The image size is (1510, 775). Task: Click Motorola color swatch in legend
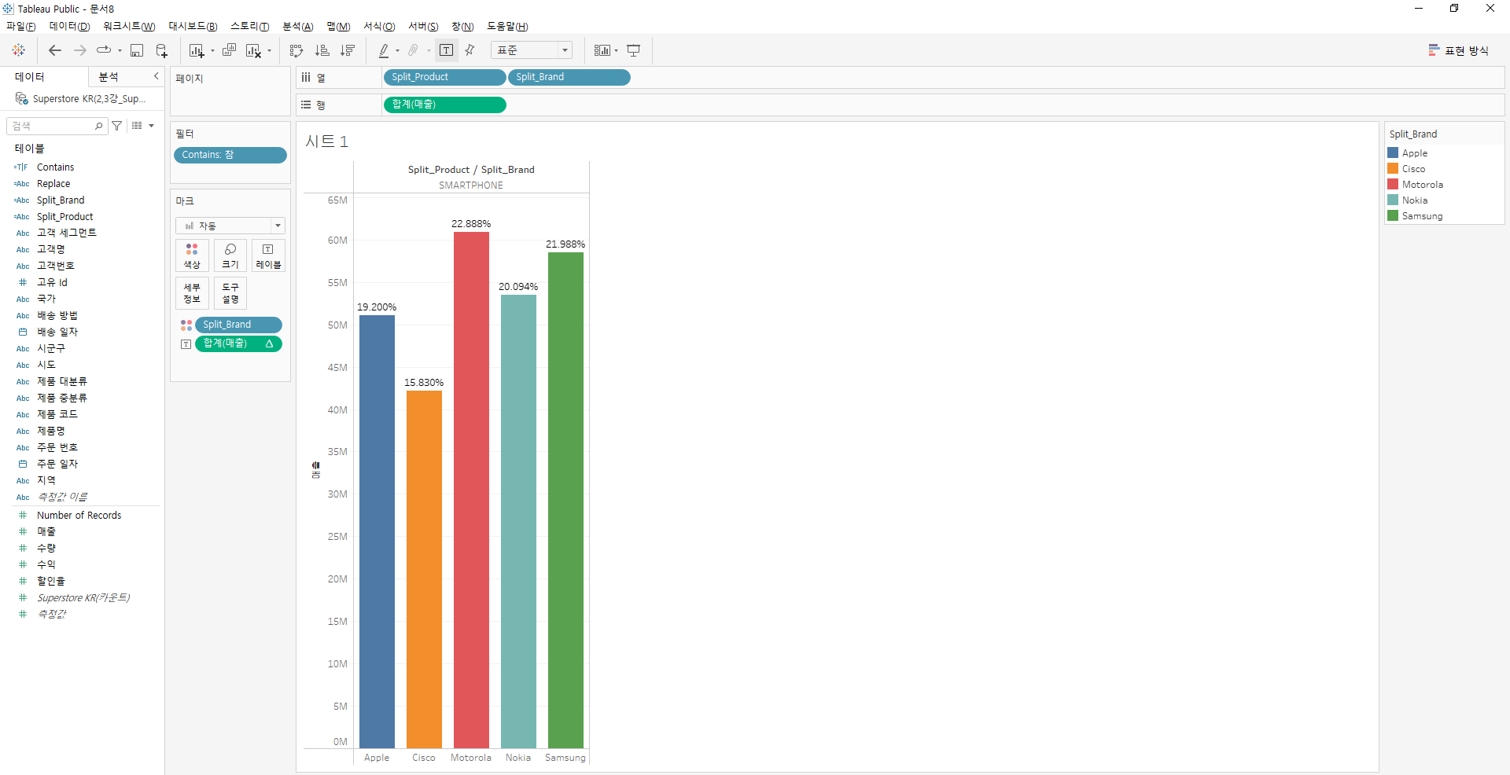pos(1393,185)
